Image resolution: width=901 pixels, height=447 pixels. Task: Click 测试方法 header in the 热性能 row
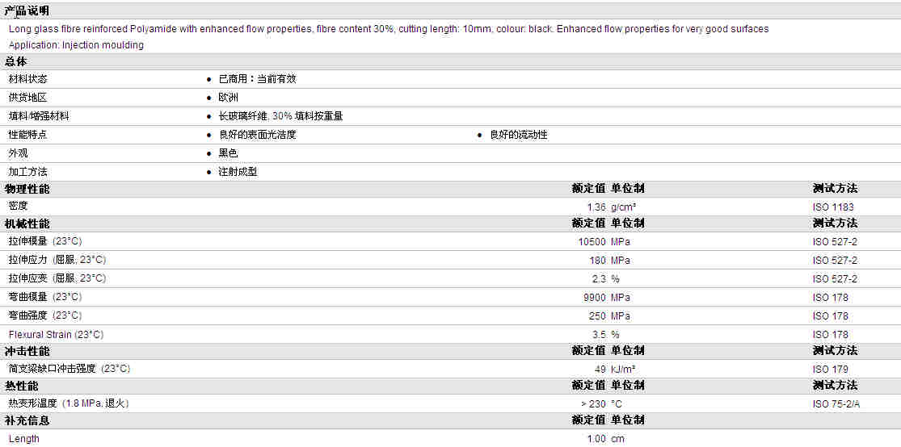coord(835,386)
